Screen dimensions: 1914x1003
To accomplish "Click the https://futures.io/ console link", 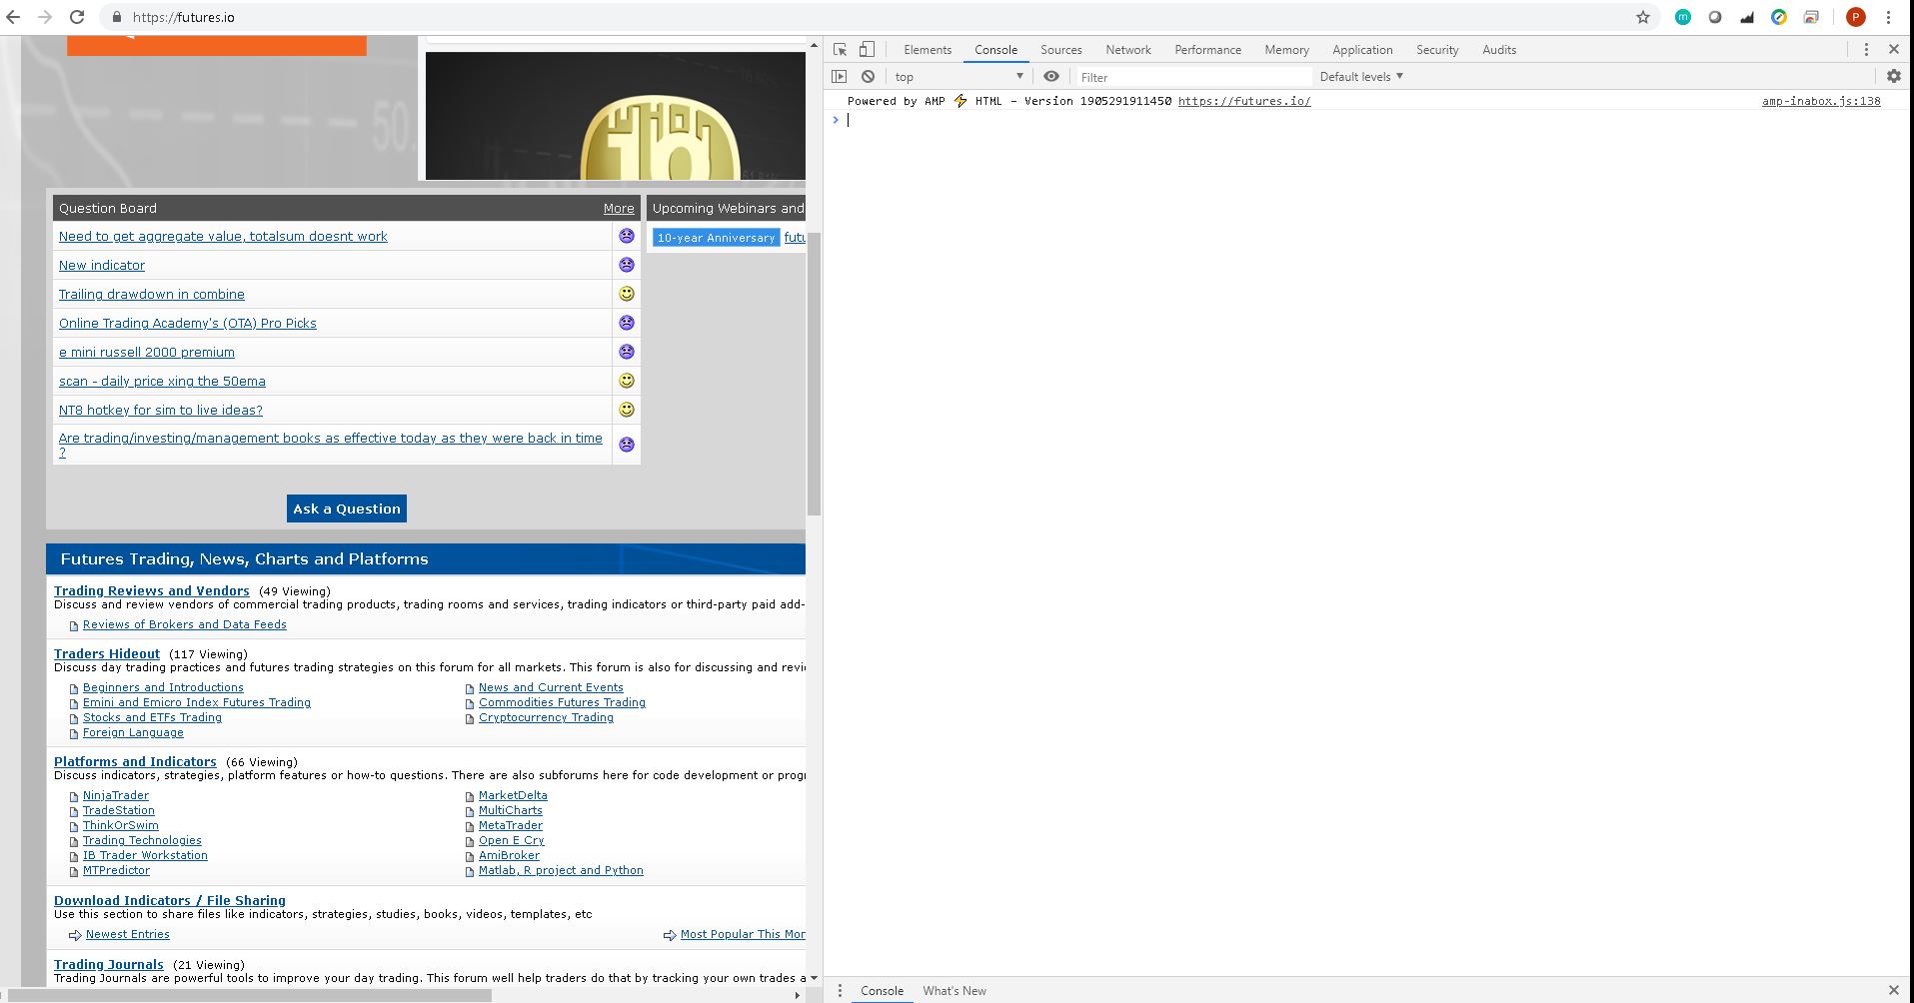I will pyautogui.click(x=1244, y=101).
